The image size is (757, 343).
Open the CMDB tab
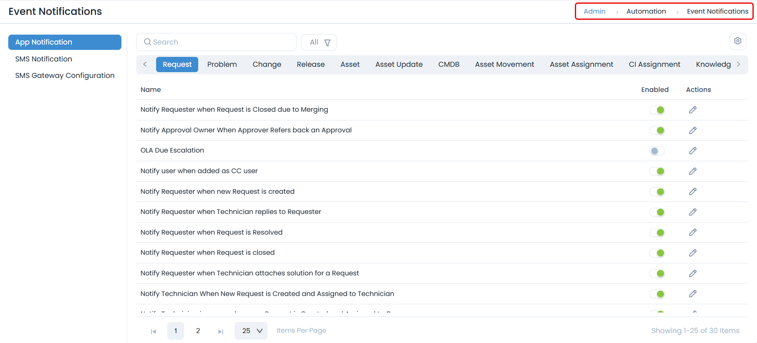pyautogui.click(x=449, y=64)
